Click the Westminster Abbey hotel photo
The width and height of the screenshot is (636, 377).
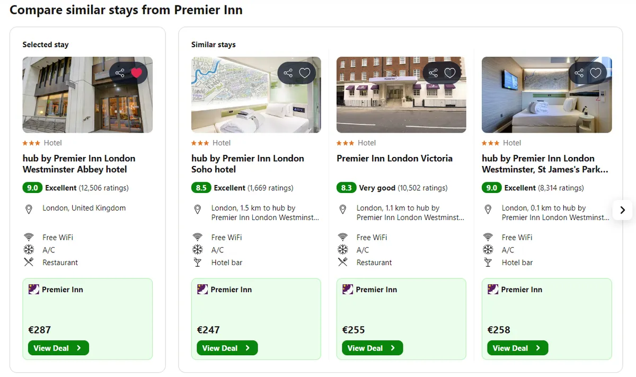point(87,95)
